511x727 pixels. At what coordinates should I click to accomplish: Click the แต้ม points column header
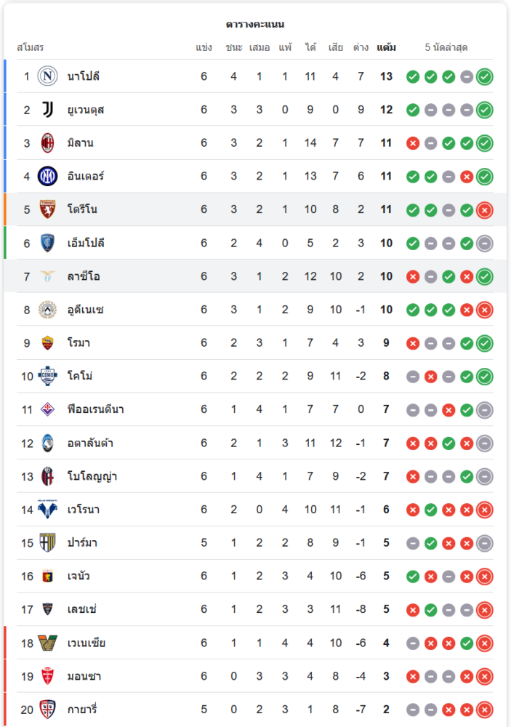click(x=386, y=48)
